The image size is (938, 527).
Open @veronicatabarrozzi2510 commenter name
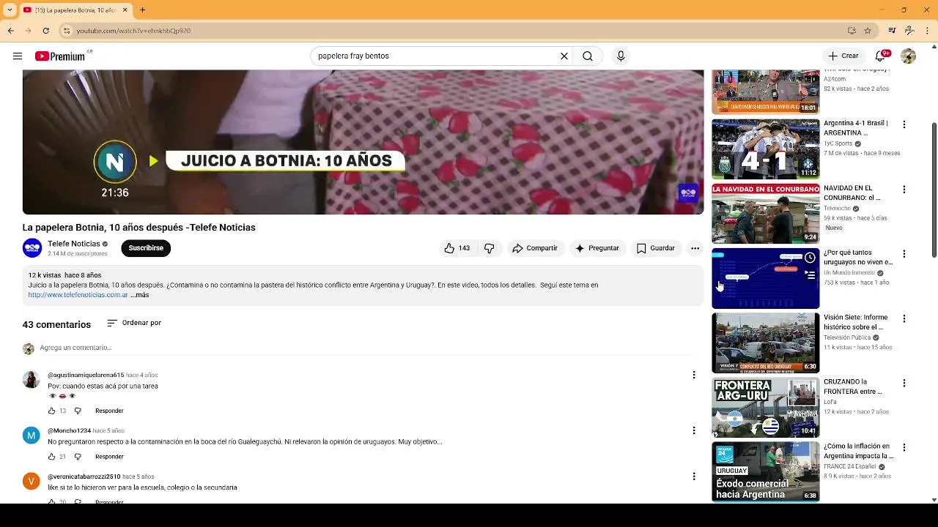(84, 477)
